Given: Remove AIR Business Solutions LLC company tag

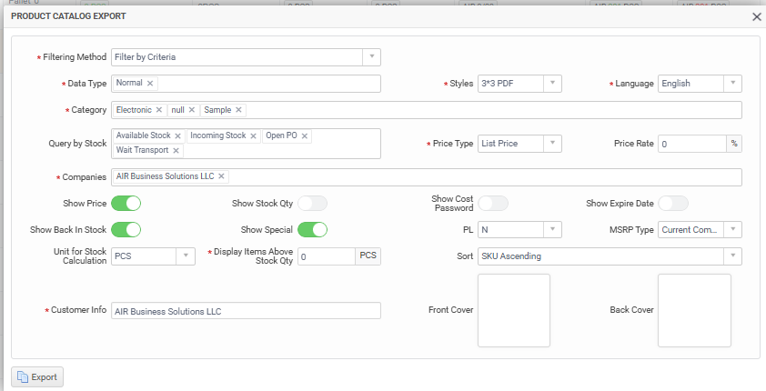Looking at the screenshot, I should 222,176.
